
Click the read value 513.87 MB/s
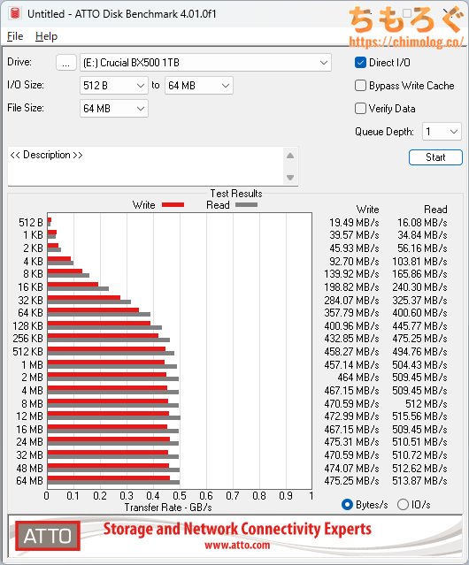click(x=419, y=481)
